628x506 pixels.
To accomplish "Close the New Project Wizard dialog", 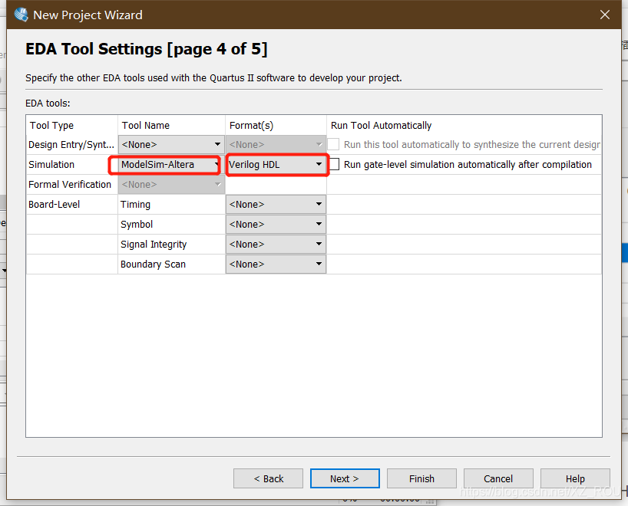I will click(x=605, y=15).
